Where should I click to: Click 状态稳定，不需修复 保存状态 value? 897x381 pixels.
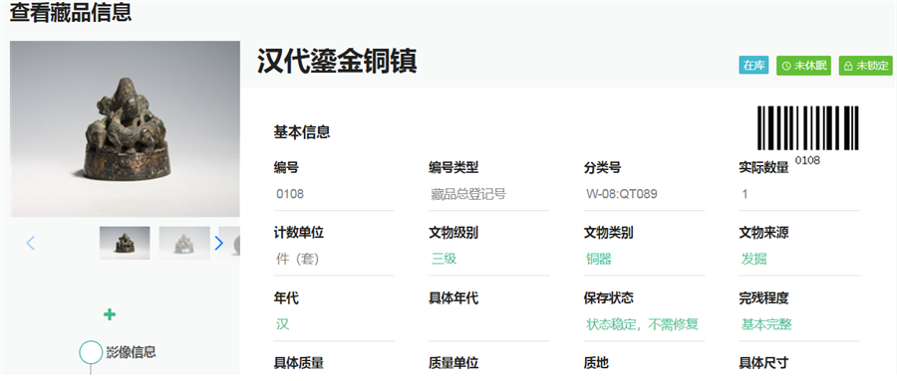[x=643, y=325]
